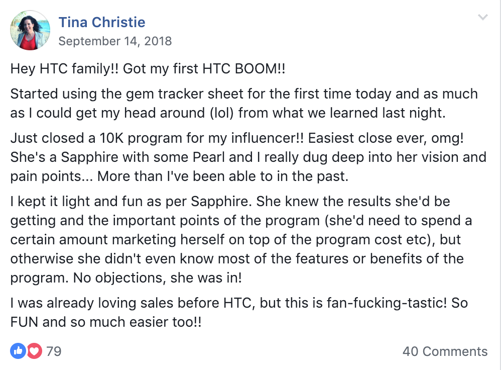Open the September 14, 2018 timestamp link
This screenshot has width=501, height=370.
click(115, 41)
